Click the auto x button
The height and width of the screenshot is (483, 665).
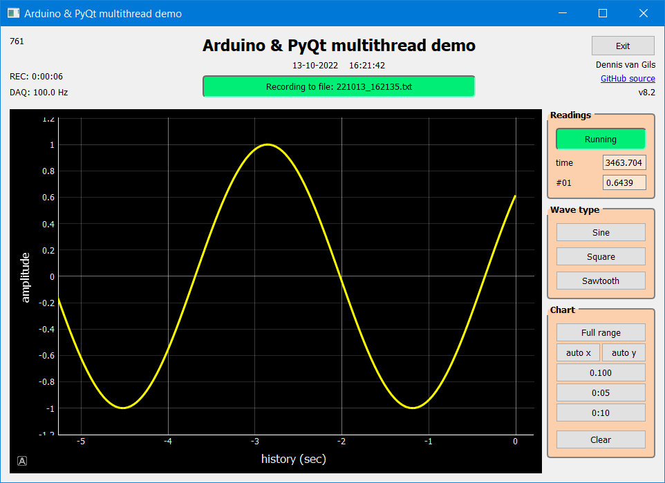coord(578,352)
